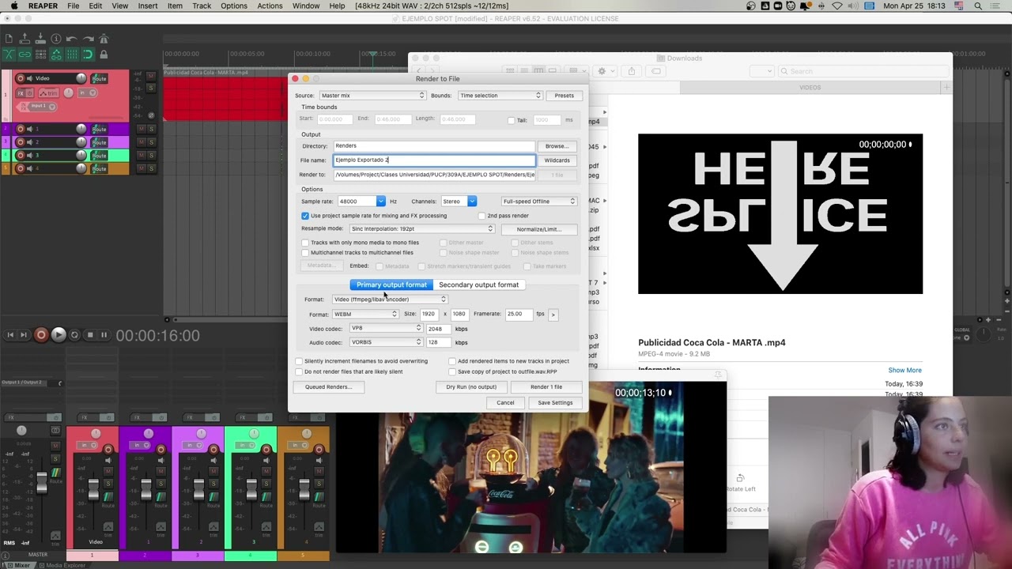This screenshot has width=1012, height=569.
Task: Toggle auto-crossfade icon in toolbar
Action: click(9, 55)
